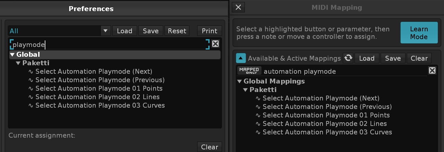444x152 pixels.
Task: Select Automation Playmode (Previous) in MIDI mappings
Action: [x=327, y=107]
